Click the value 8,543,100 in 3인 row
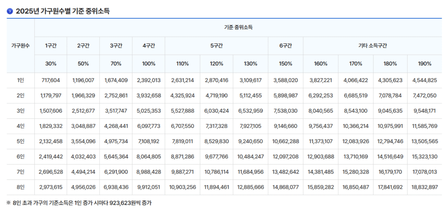The height and width of the screenshot is (210, 446). point(355,111)
